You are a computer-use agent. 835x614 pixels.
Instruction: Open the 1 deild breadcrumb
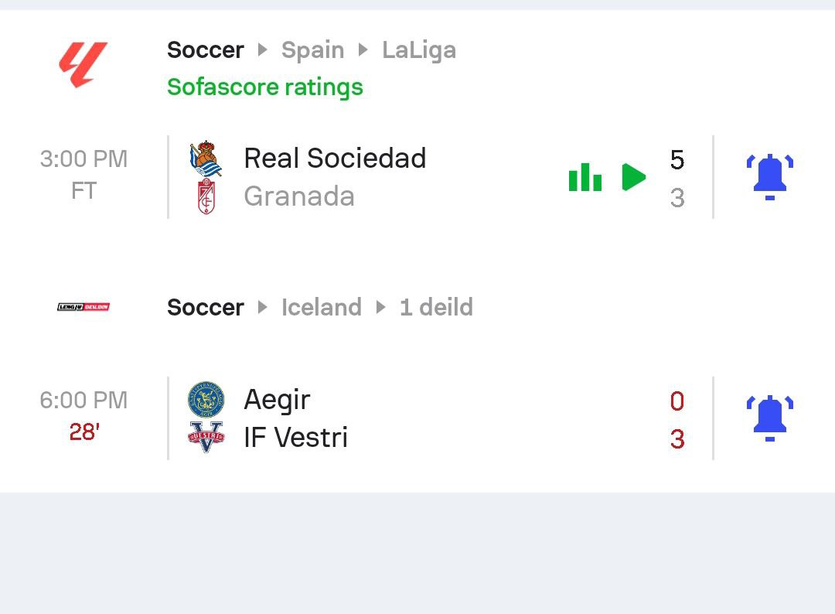436,307
